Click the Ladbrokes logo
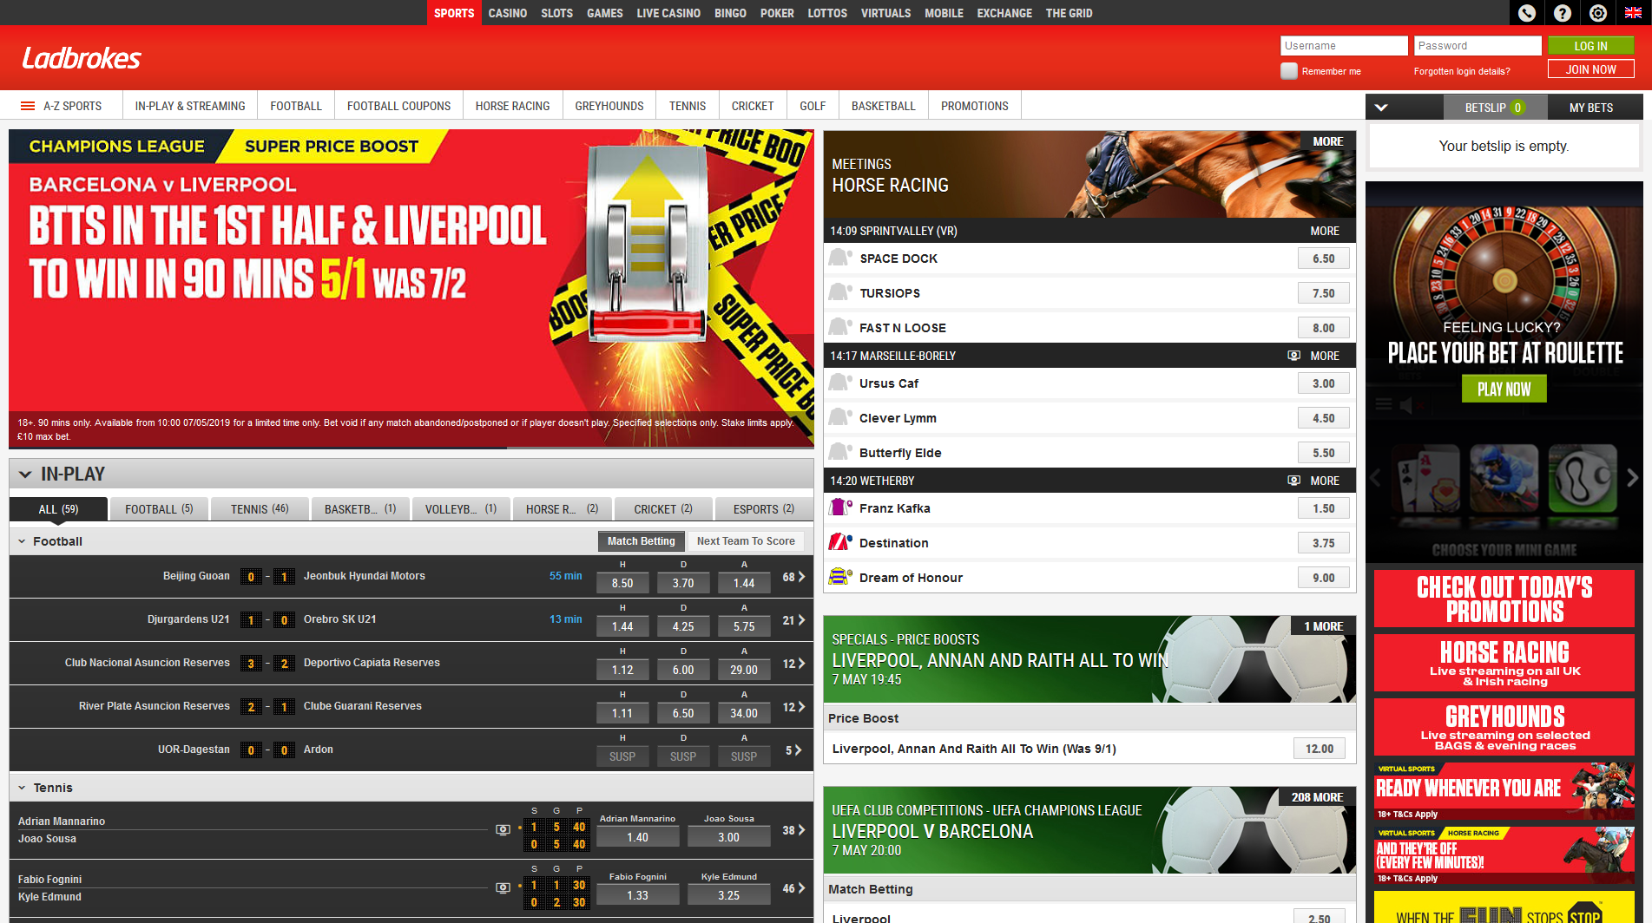The image size is (1652, 923). pos(82,58)
